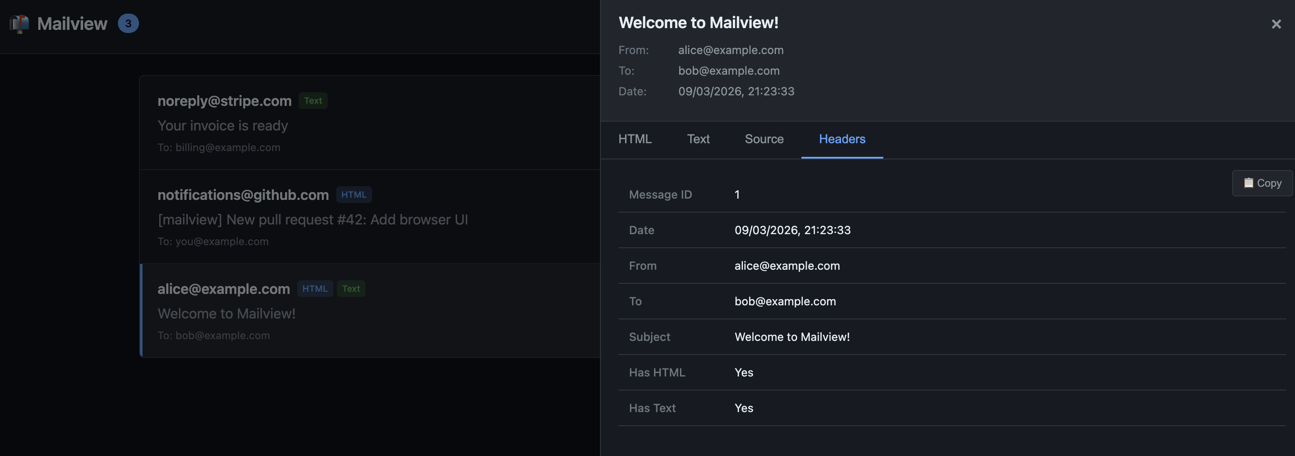Switch to the Text tab

[698, 139]
